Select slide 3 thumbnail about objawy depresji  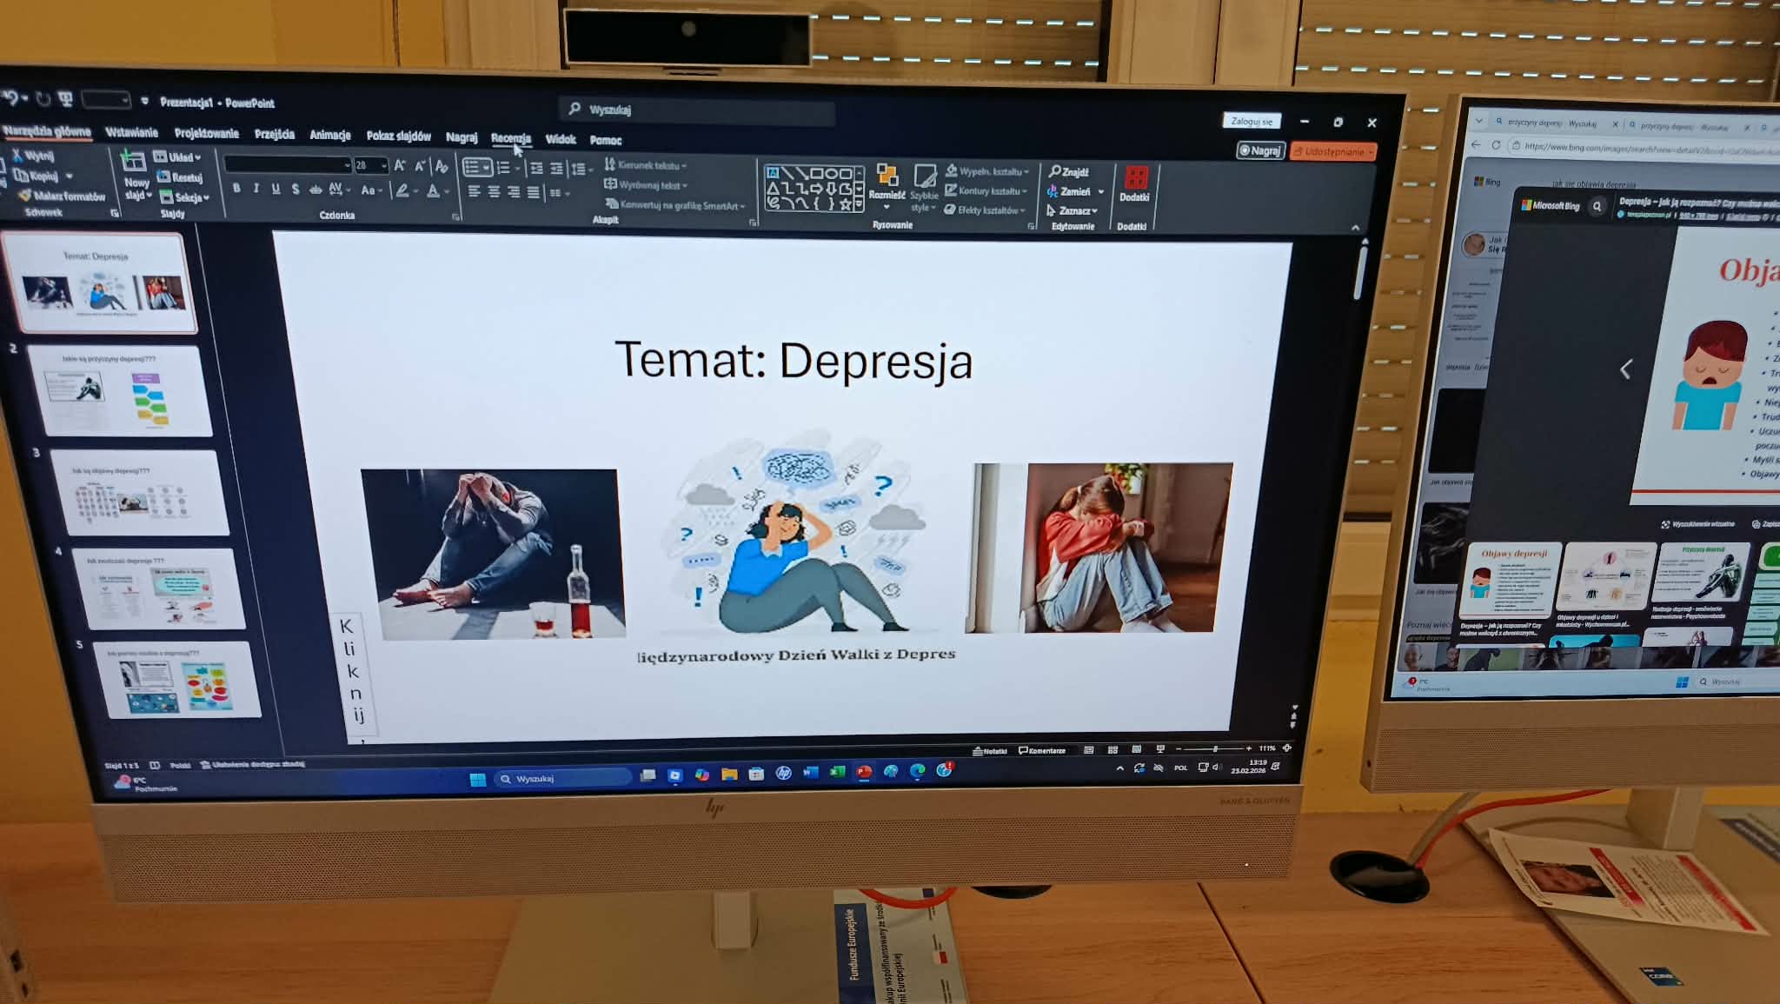pyautogui.click(x=139, y=493)
